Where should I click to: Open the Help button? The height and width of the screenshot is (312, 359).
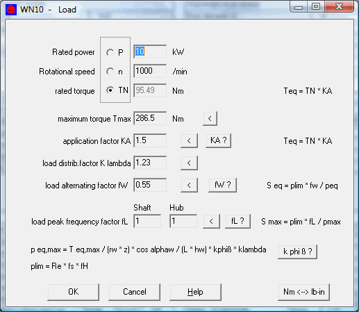(x=196, y=292)
